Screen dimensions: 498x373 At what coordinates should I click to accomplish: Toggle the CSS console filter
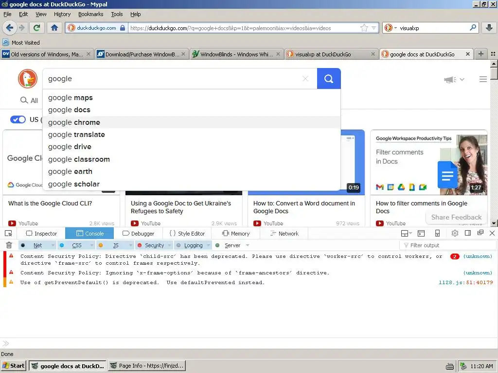[73, 245]
